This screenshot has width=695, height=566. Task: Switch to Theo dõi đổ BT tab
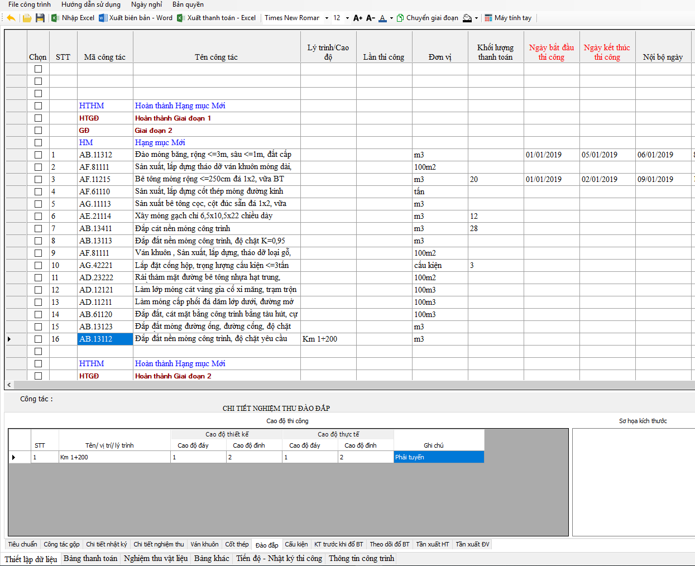[389, 544]
